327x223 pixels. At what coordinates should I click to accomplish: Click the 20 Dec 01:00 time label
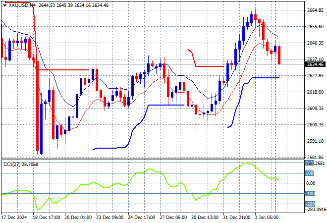(78, 218)
